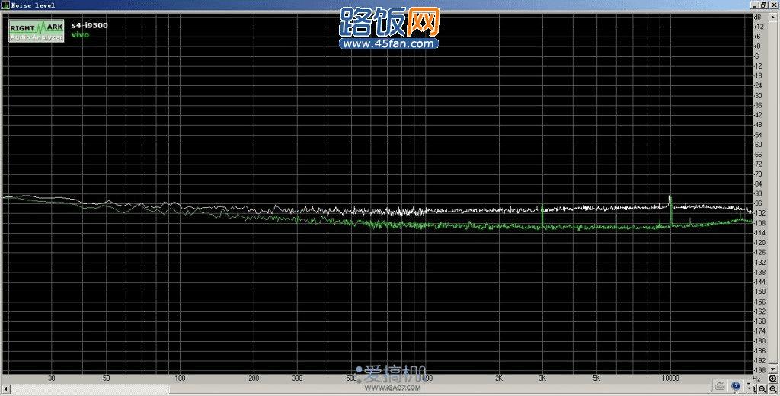Click the horizontal scrollbar left arrow
This screenshot has height=396, width=780.
point(6,388)
